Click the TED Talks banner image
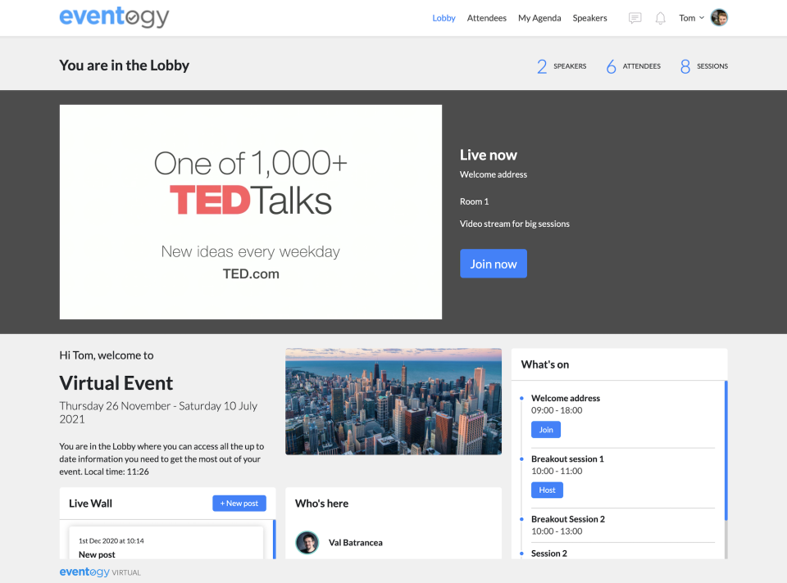 [x=250, y=211]
